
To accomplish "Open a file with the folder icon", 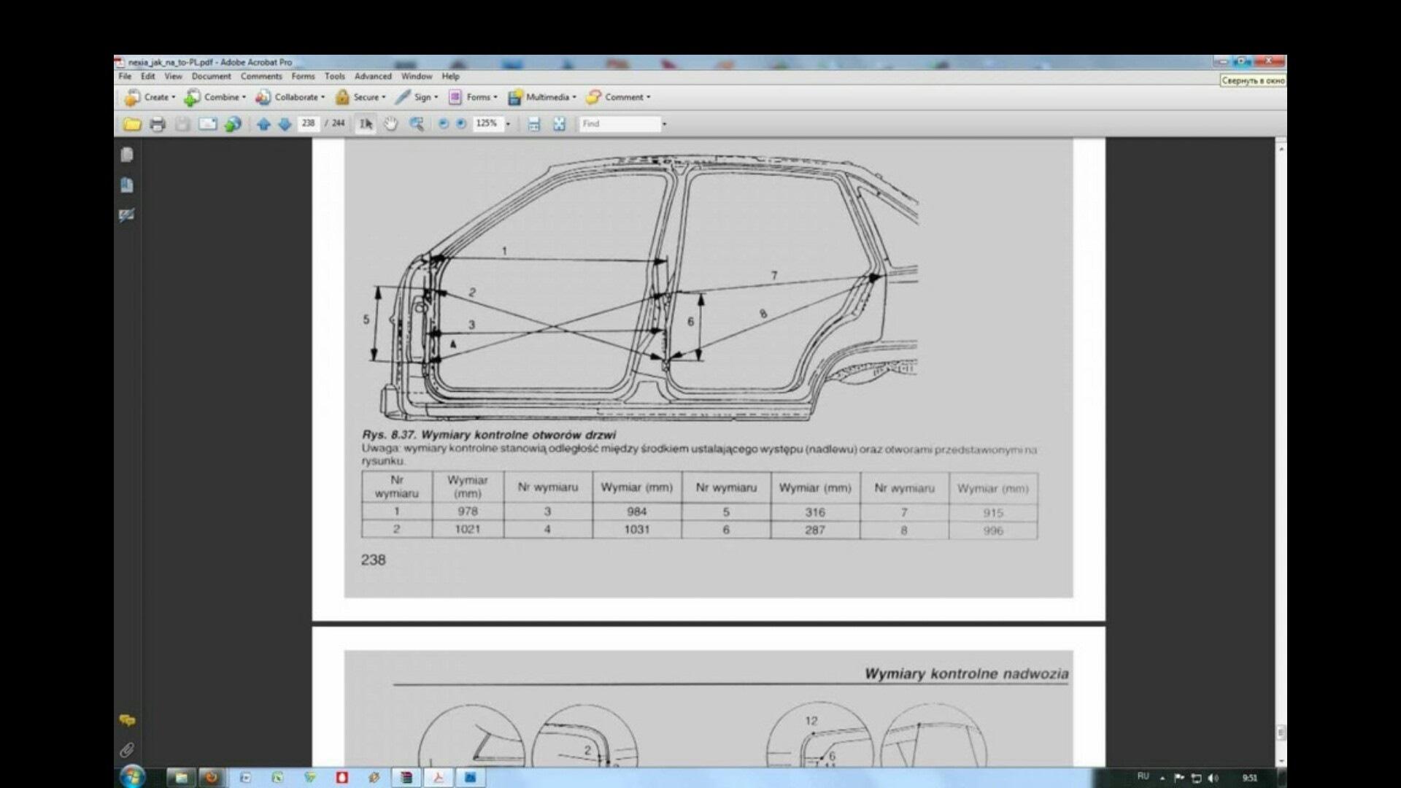I will 132,124.
